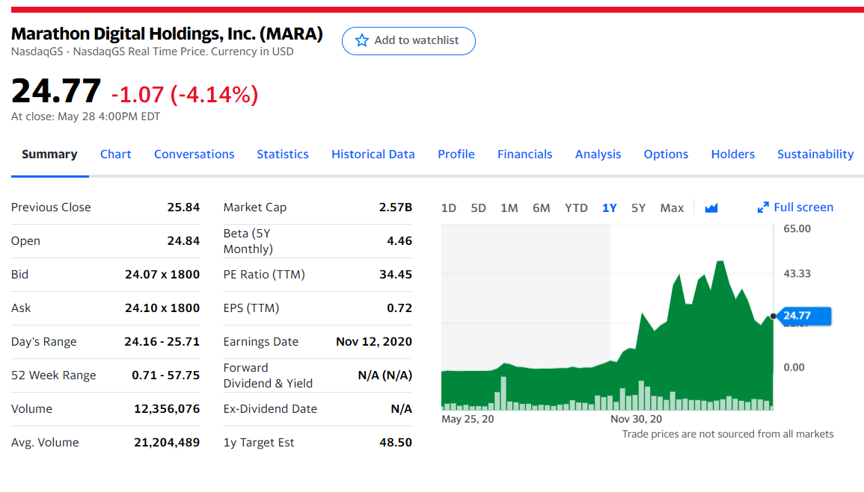Click the Market Cap value 2.57B
The image size is (864, 492).
pyautogui.click(x=395, y=208)
